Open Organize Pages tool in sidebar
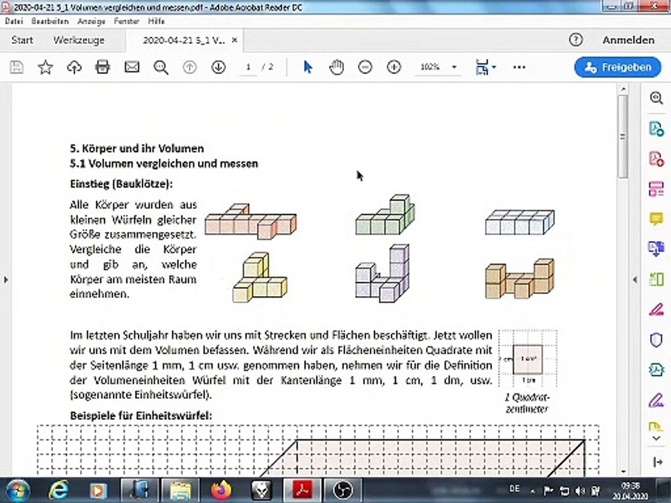 click(x=656, y=279)
